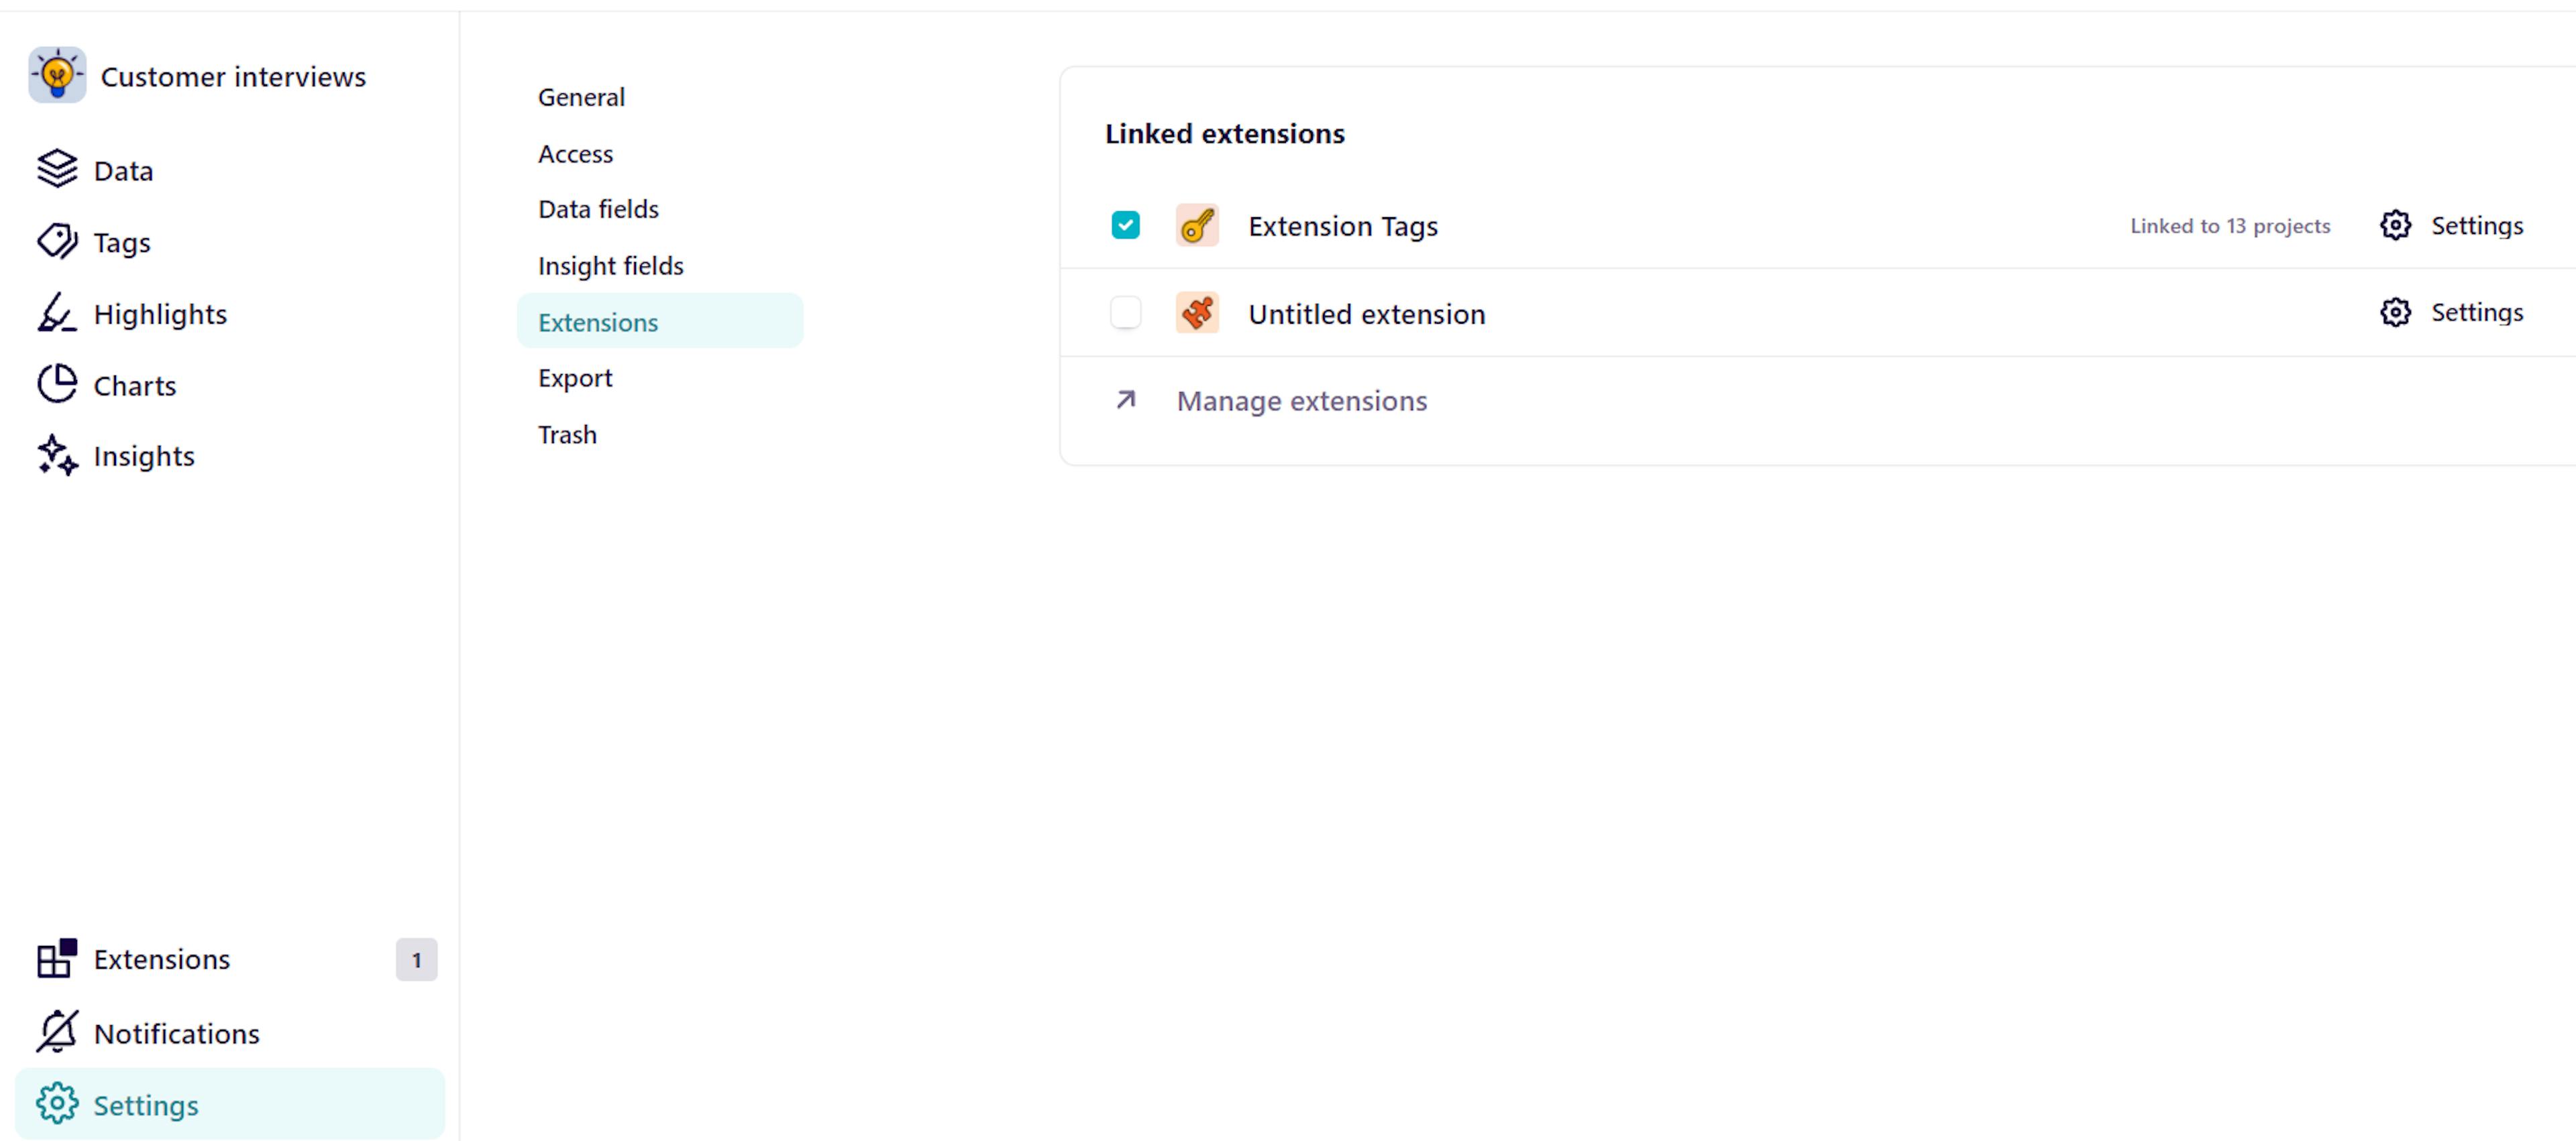The height and width of the screenshot is (1141, 2576).
Task: Click the Customer interviews project icon
Action: tap(61, 76)
